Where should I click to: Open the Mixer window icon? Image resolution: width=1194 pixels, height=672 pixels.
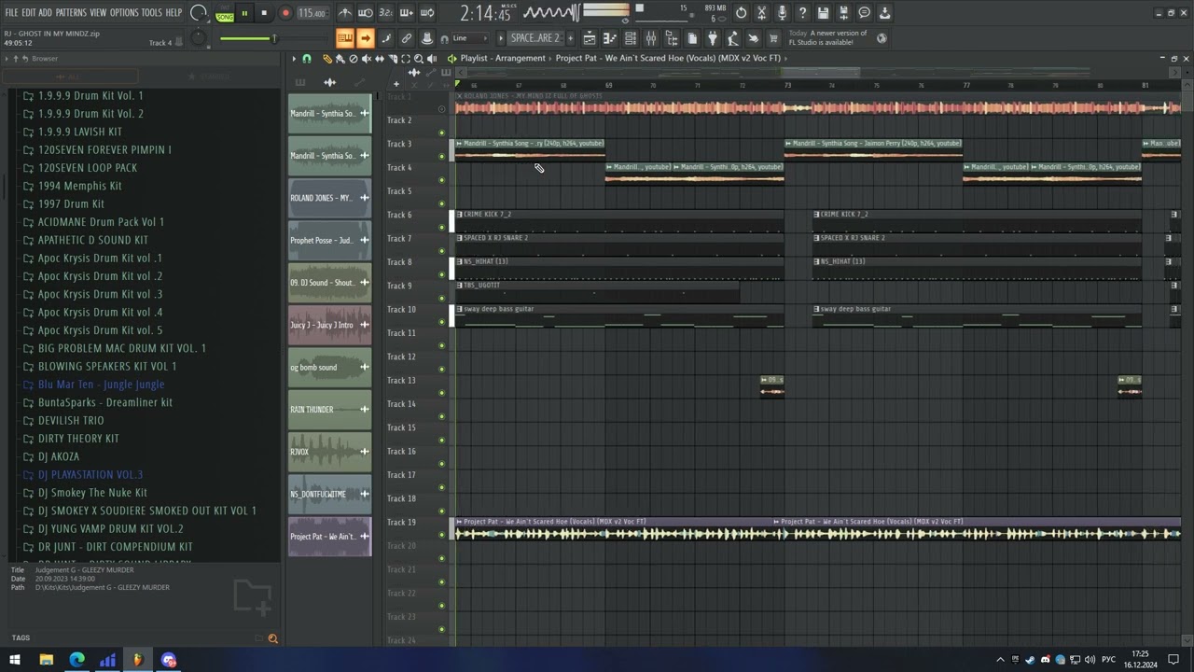click(651, 38)
